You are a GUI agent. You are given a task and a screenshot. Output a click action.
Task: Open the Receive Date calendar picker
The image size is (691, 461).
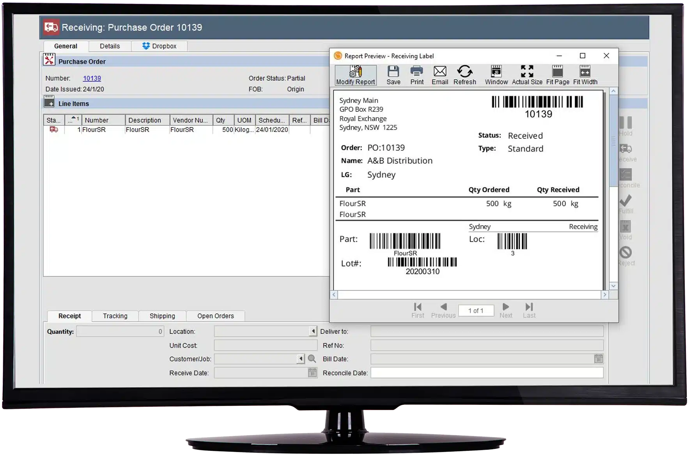click(x=312, y=373)
